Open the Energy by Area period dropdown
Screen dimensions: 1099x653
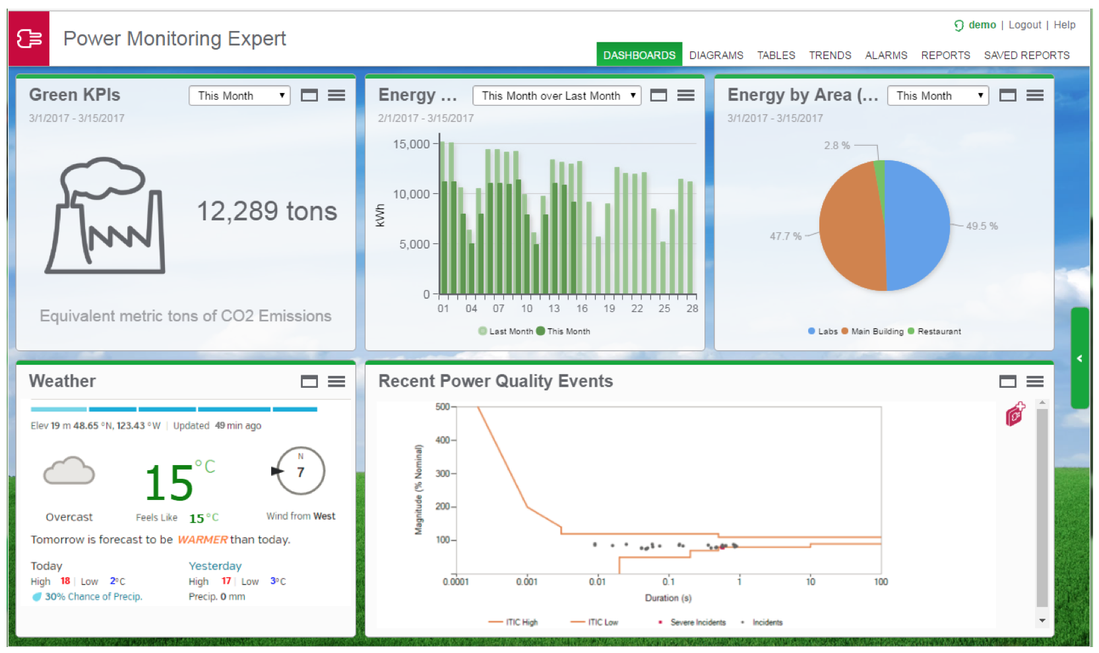pos(938,96)
